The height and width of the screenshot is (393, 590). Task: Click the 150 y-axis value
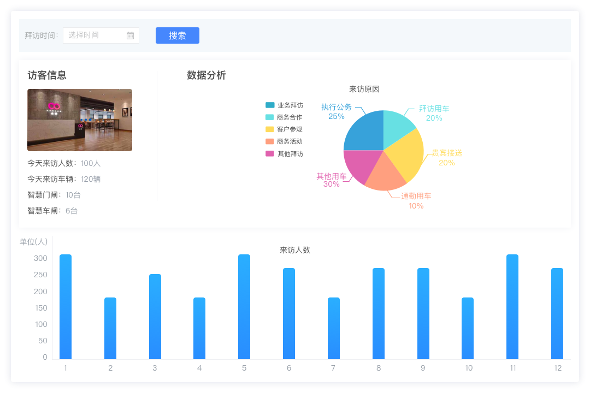(x=40, y=308)
